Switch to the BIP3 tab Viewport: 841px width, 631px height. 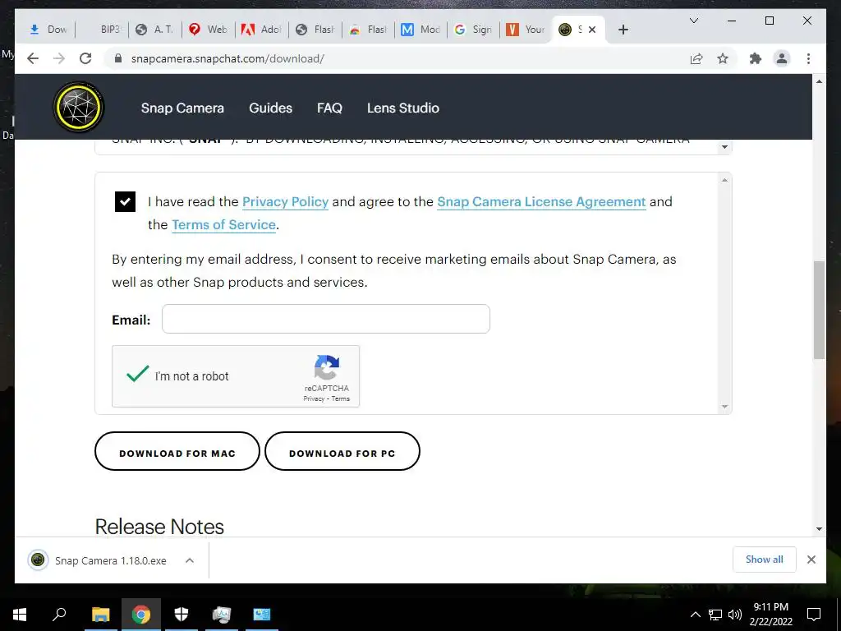(x=103, y=30)
